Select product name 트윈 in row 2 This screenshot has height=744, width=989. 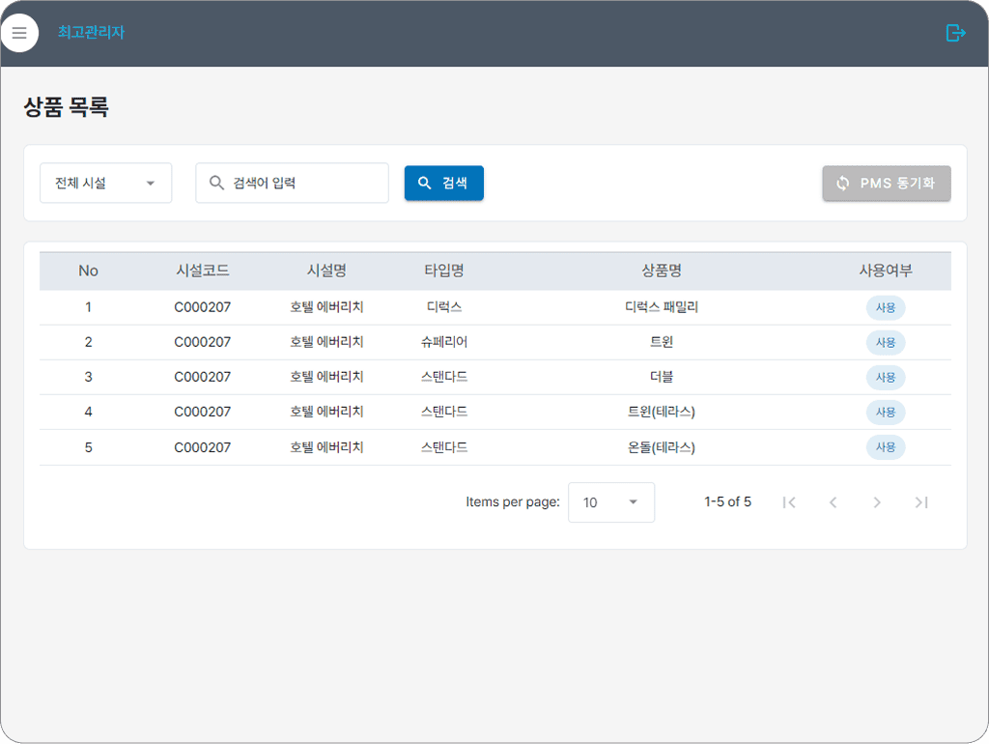point(662,342)
